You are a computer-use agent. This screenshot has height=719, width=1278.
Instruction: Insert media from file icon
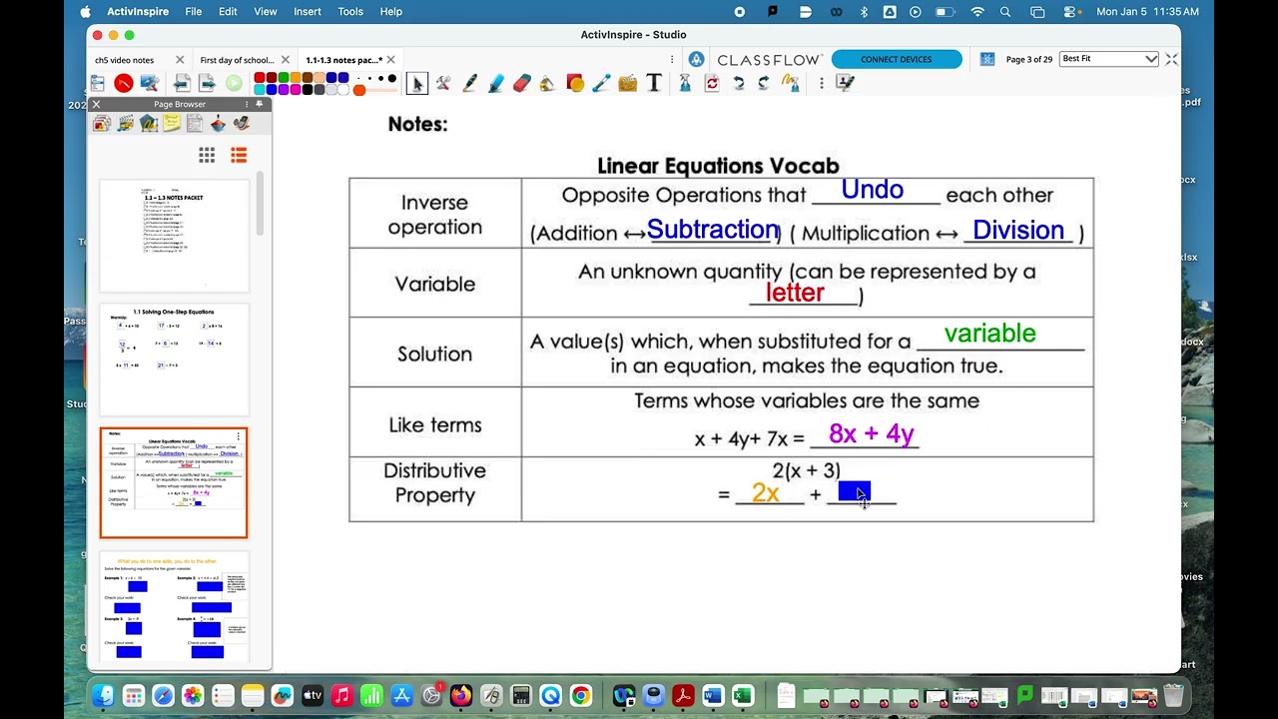tap(627, 84)
